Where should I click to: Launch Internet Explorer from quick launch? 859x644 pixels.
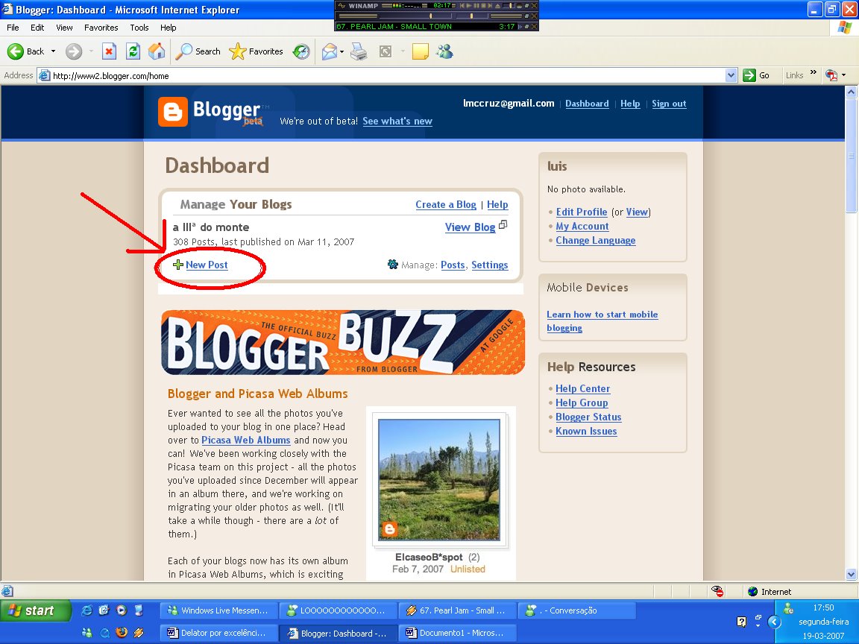pos(86,610)
